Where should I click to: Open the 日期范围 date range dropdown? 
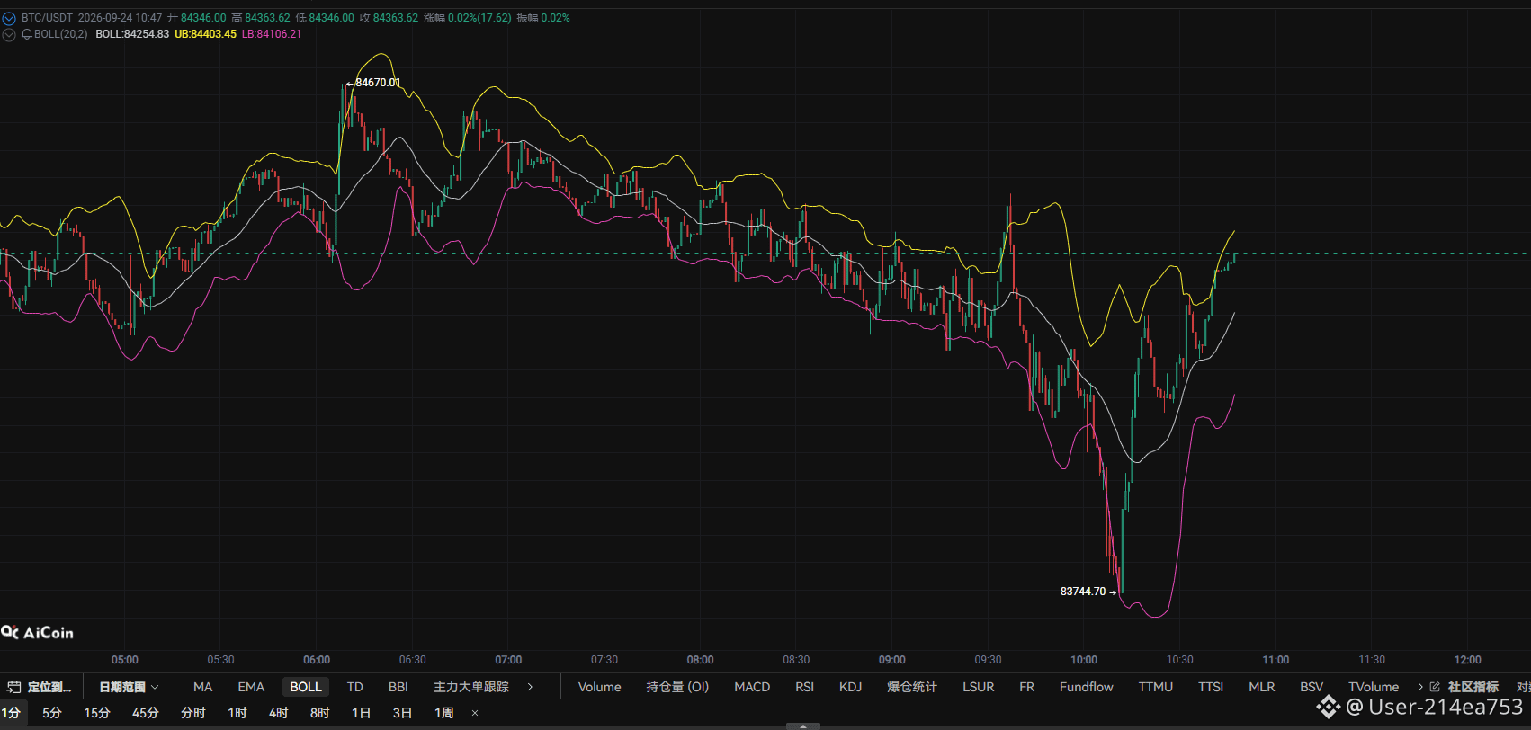click(x=129, y=687)
